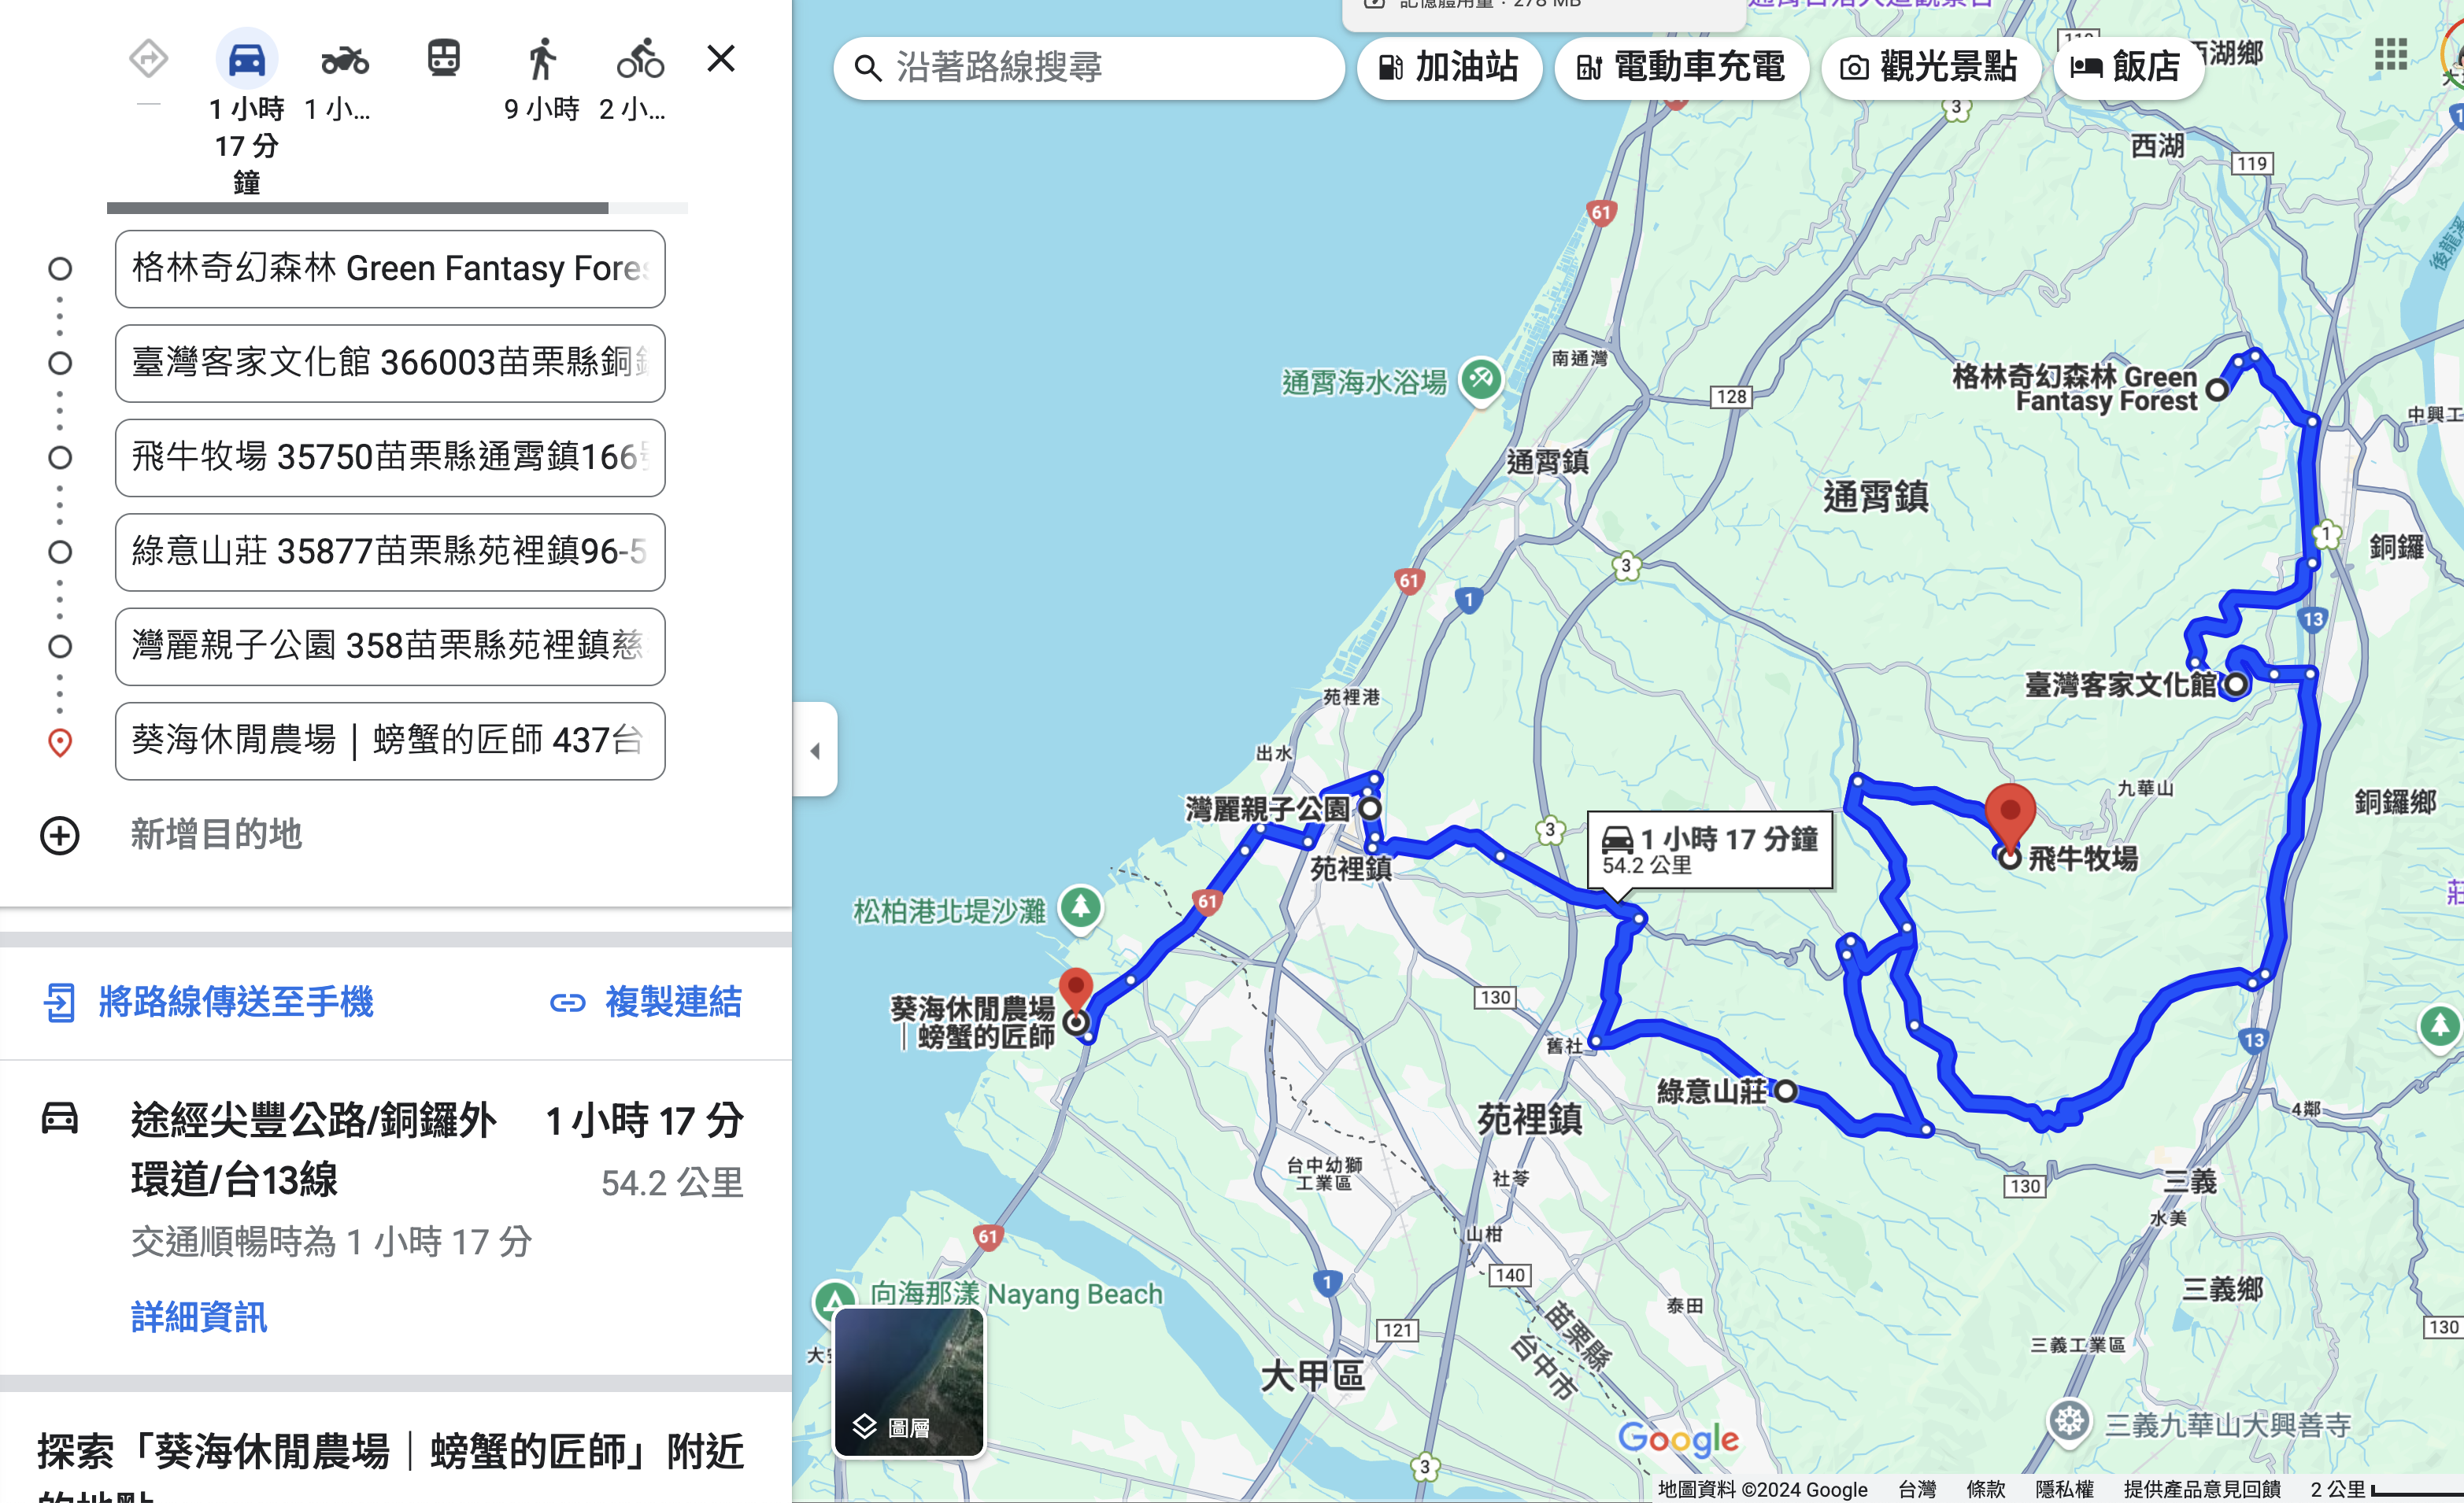The image size is (2464, 1503).
Task: Open the 條款 terms link
Action: click(x=1985, y=1489)
